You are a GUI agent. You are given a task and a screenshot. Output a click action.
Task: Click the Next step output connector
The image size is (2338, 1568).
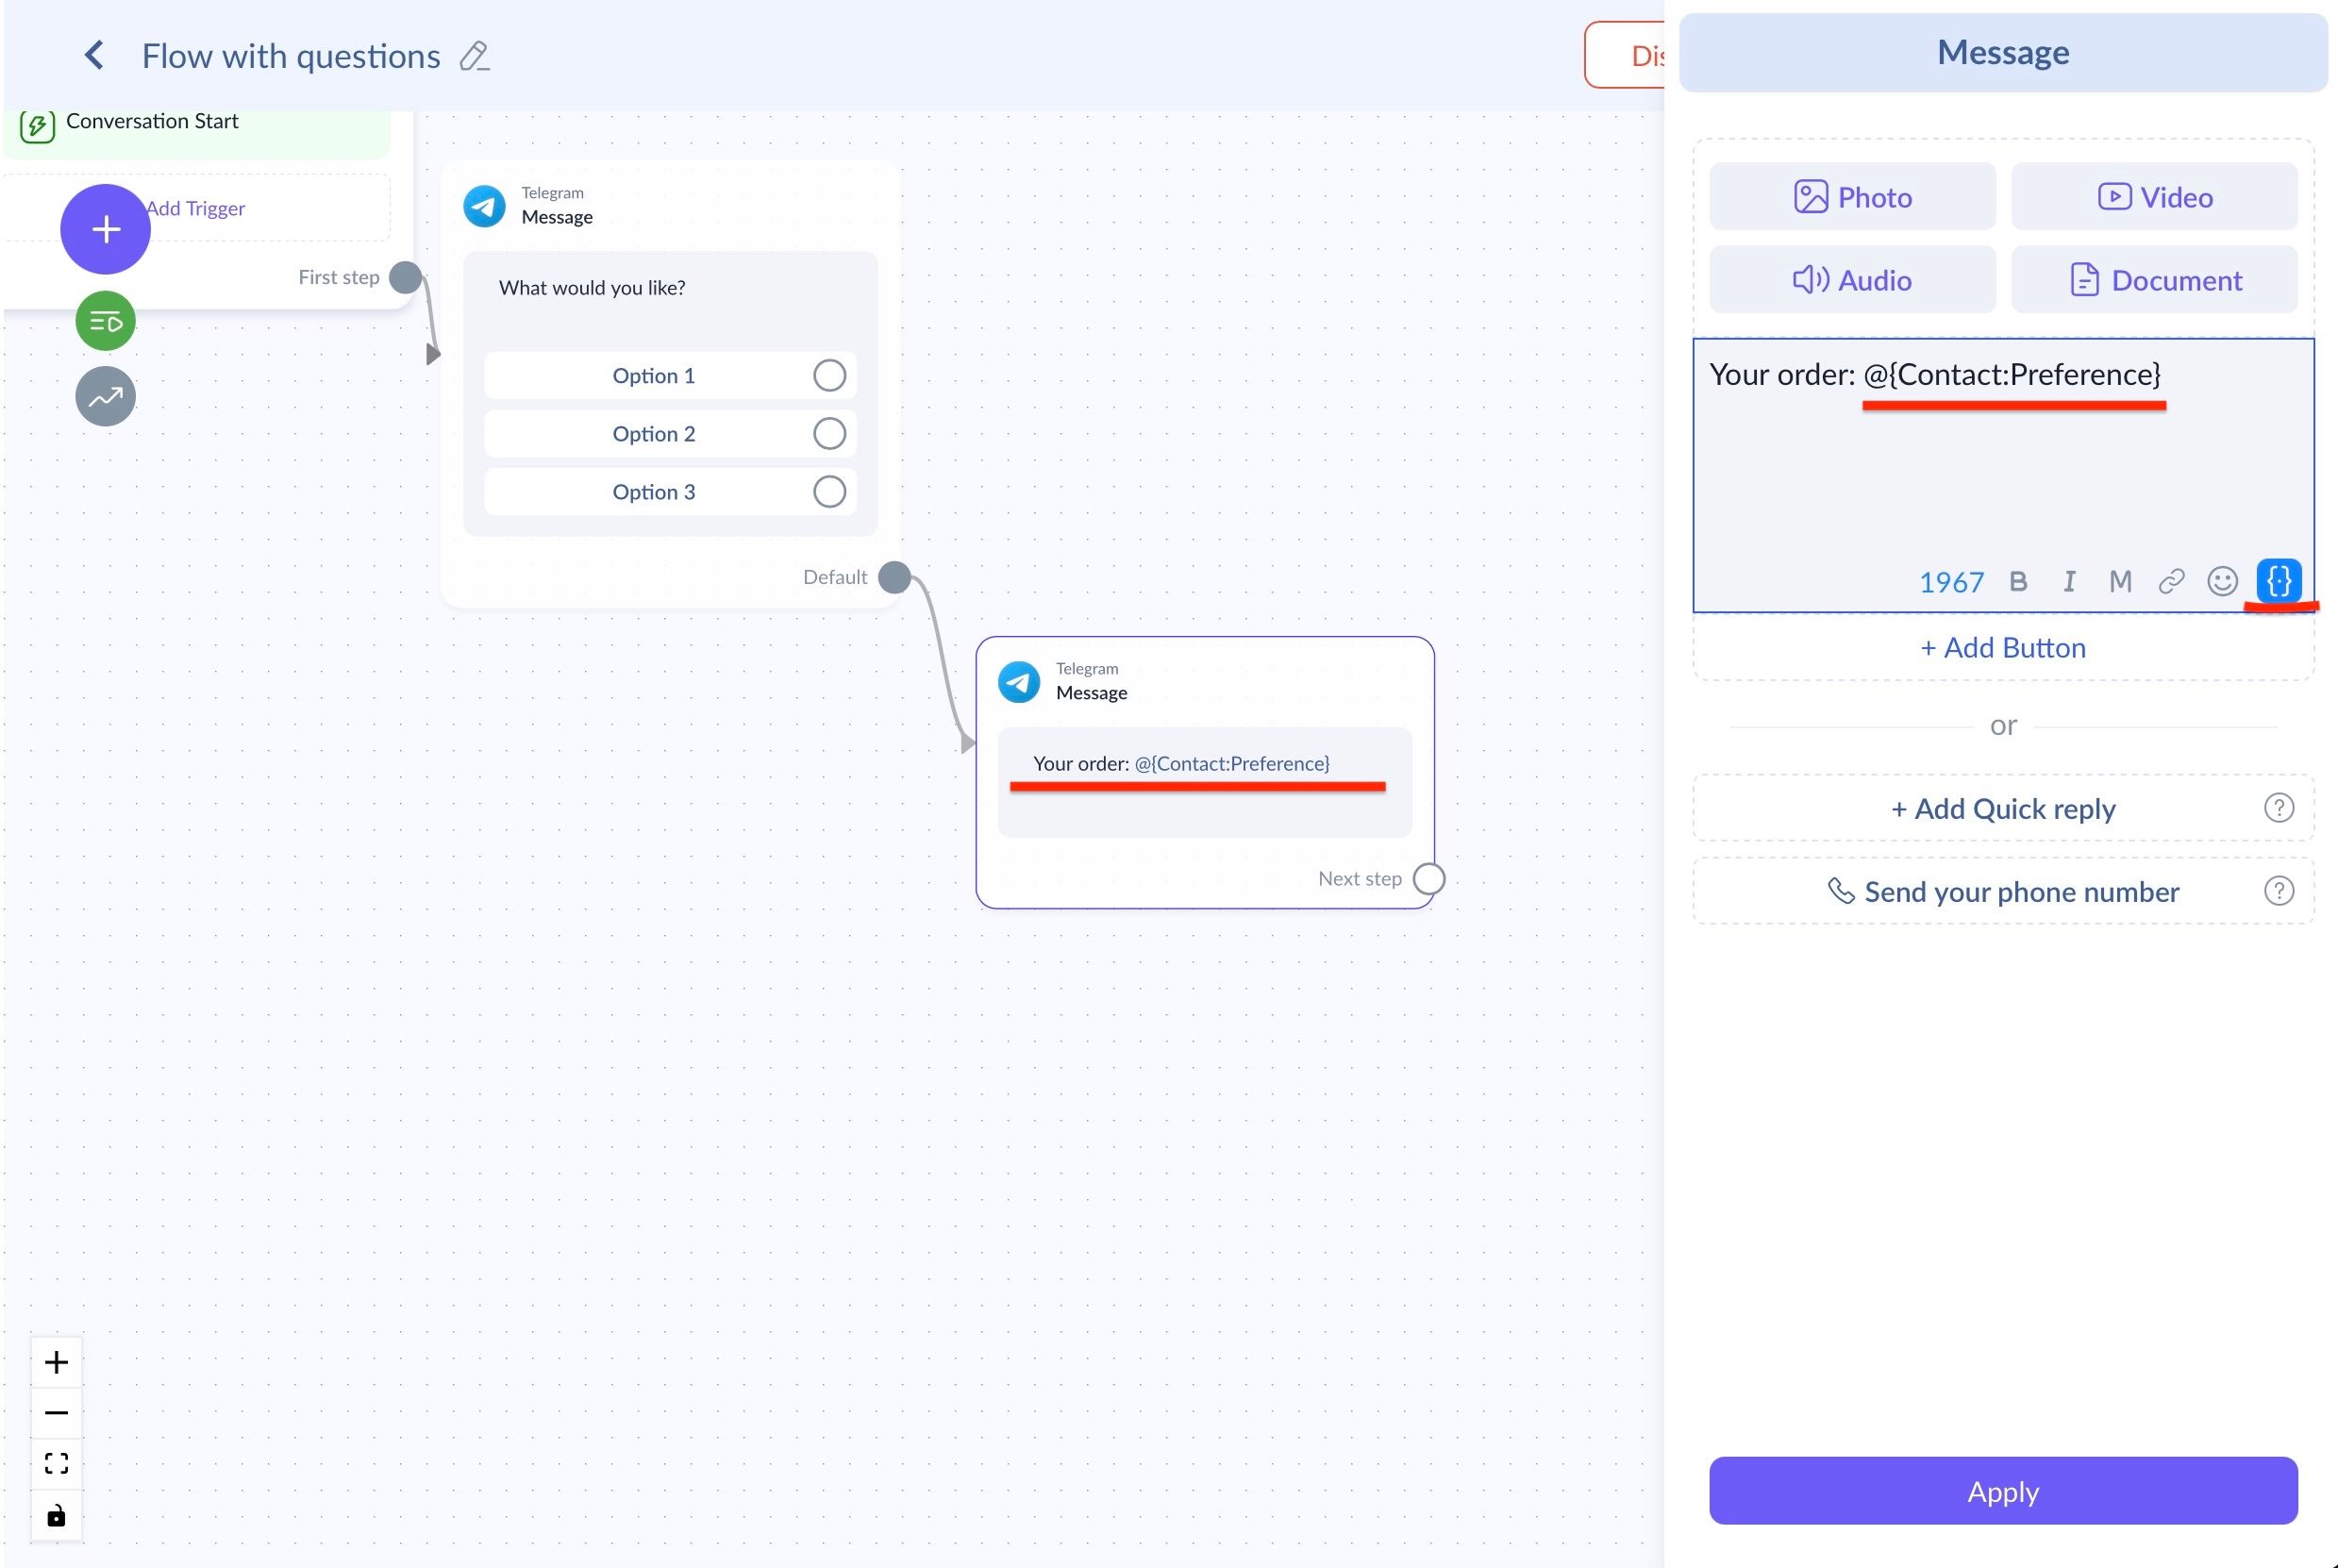[1428, 878]
